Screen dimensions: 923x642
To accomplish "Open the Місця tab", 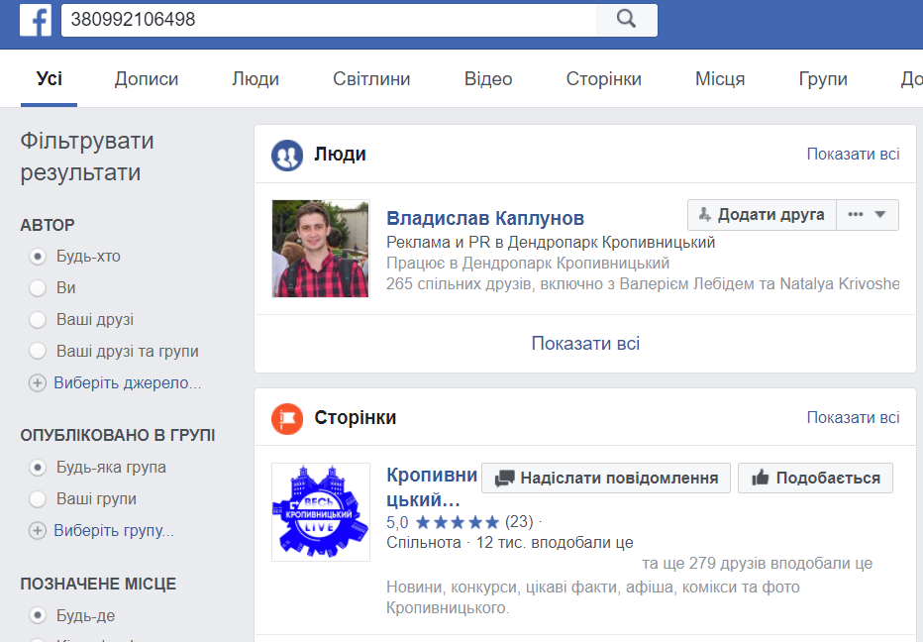I will pos(720,79).
